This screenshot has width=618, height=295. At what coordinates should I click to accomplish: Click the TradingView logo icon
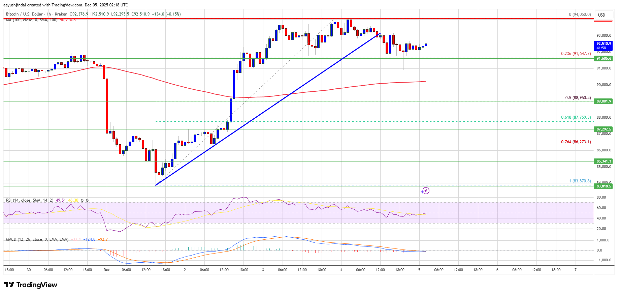pos(9,285)
